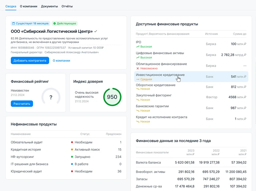Click the calendar icon in the 18 месяцев badge
The width and height of the screenshot is (256, 191).
click(13, 24)
